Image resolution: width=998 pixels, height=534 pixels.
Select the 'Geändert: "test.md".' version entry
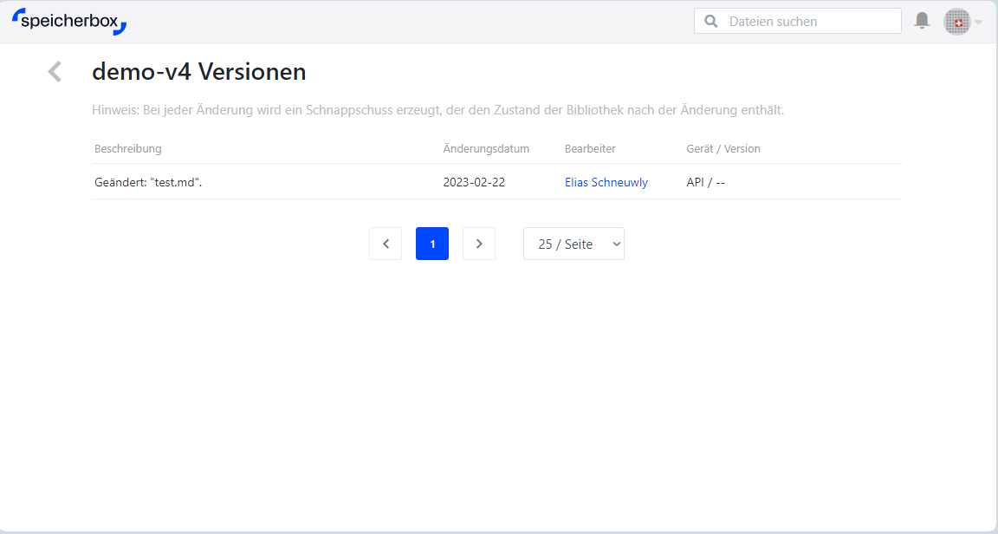[x=148, y=183]
